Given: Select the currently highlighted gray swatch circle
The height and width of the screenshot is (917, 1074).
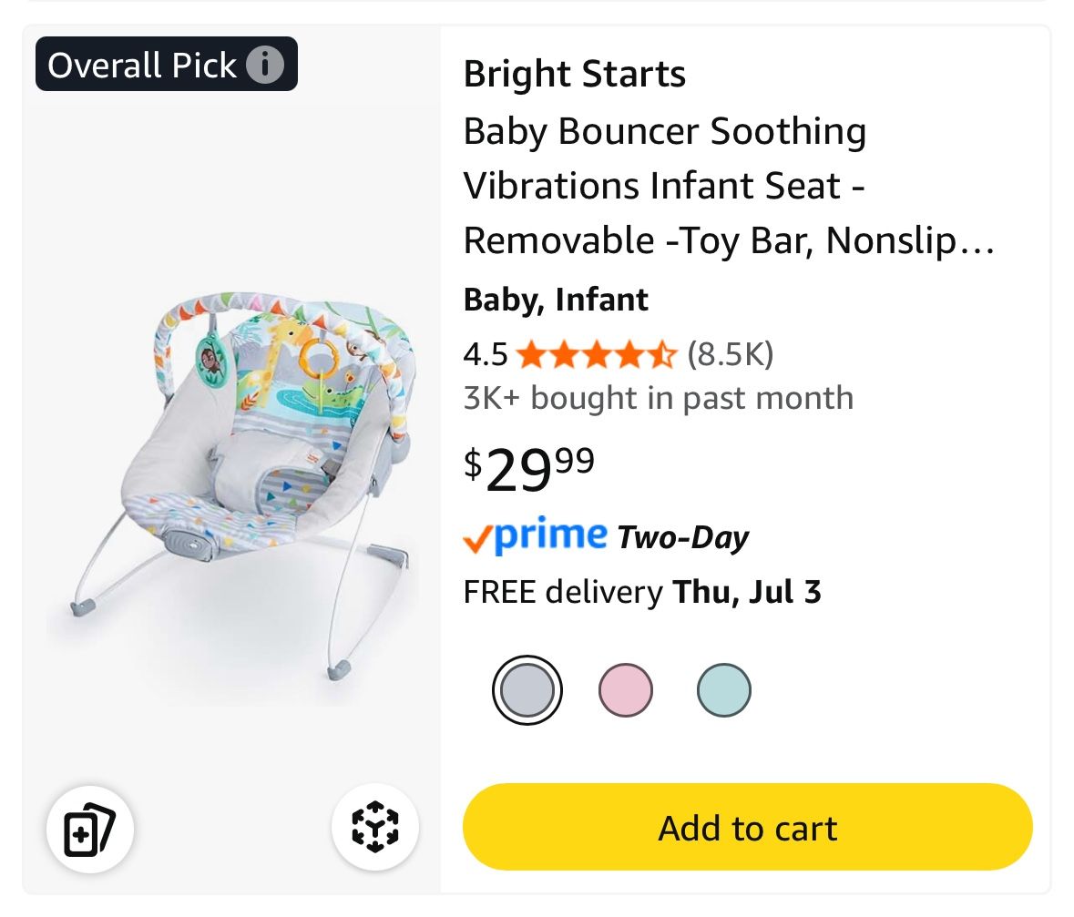Looking at the screenshot, I should pyautogui.click(x=527, y=689).
